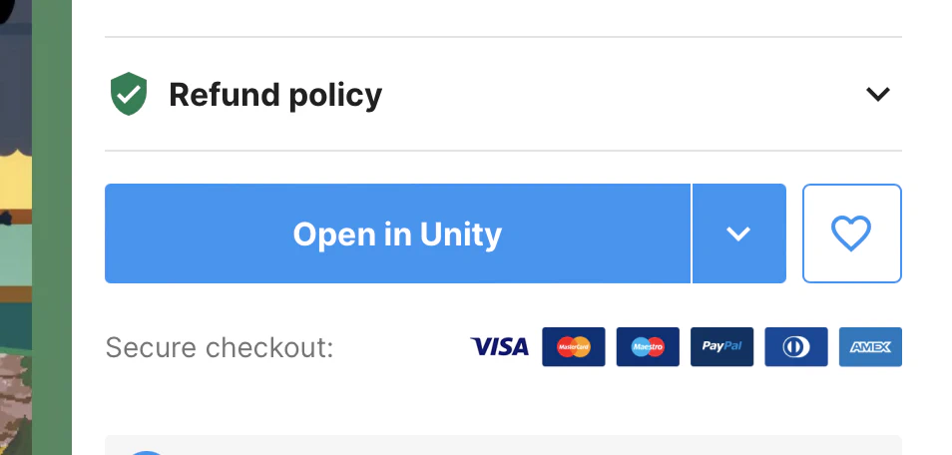Expand the Refund policy chevron
Screen dimensions: 952x455
pyautogui.click(x=877, y=95)
